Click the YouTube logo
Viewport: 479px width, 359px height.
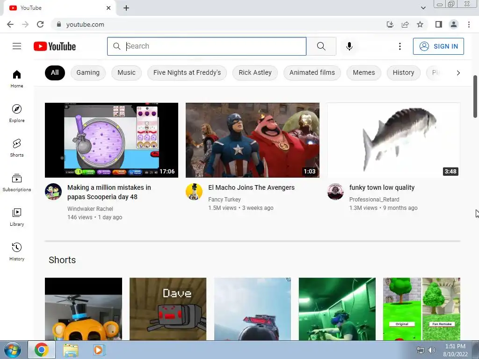tap(55, 46)
